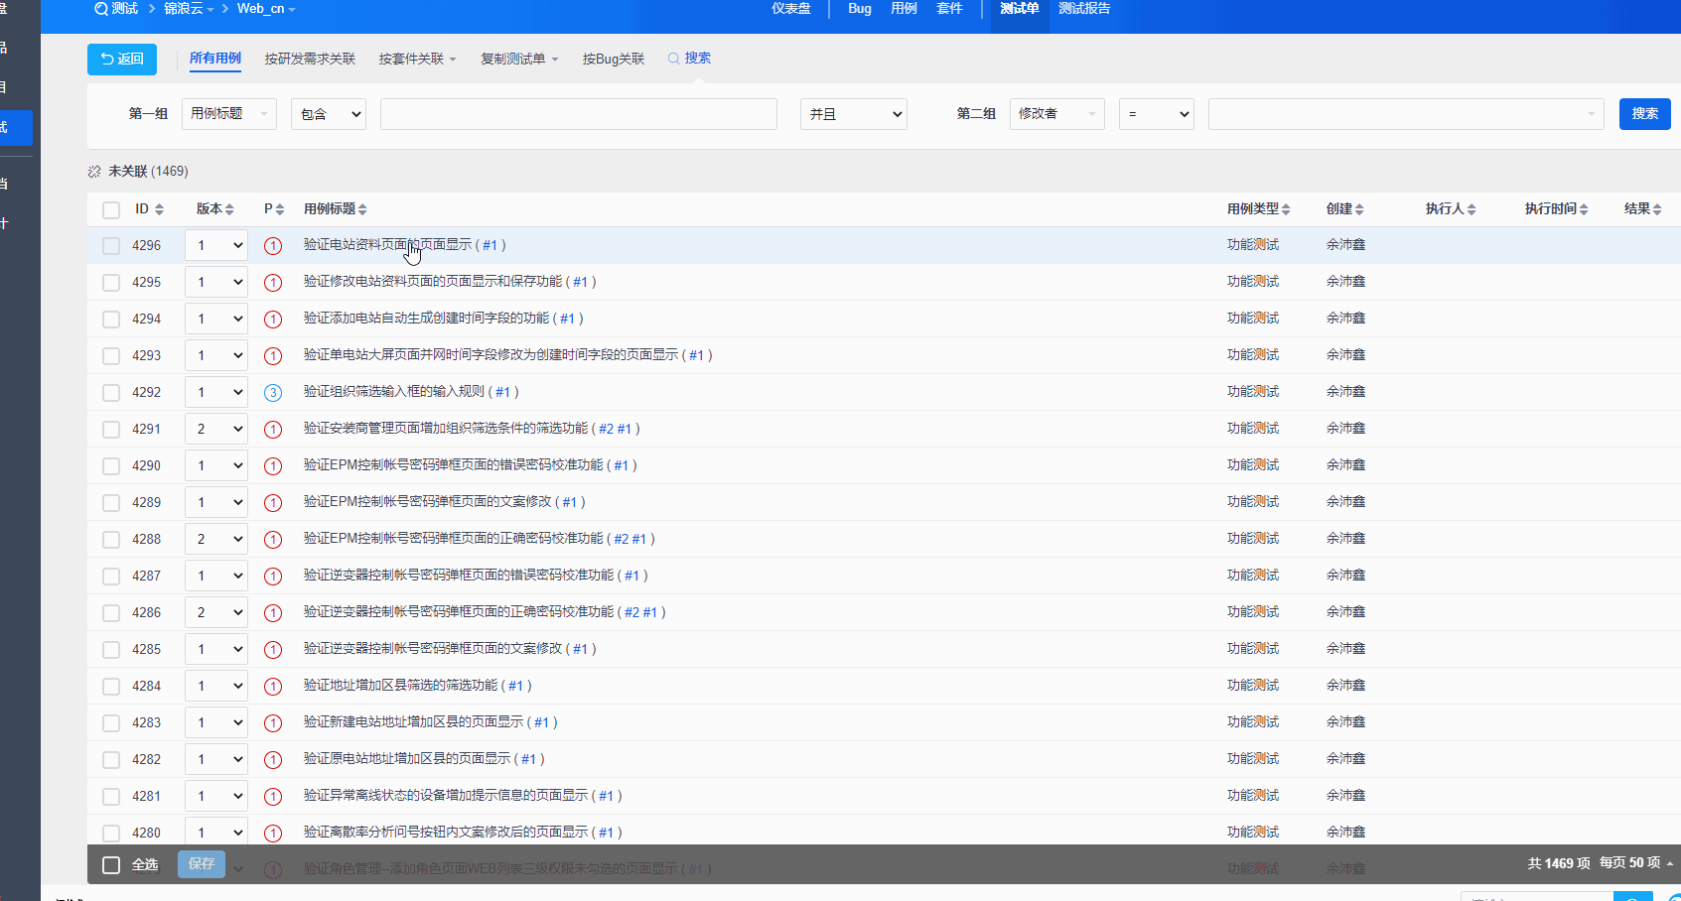The image size is (1681, 901).
Task: Switch to the 按Bug关联 tab
Action: [613, 60]
